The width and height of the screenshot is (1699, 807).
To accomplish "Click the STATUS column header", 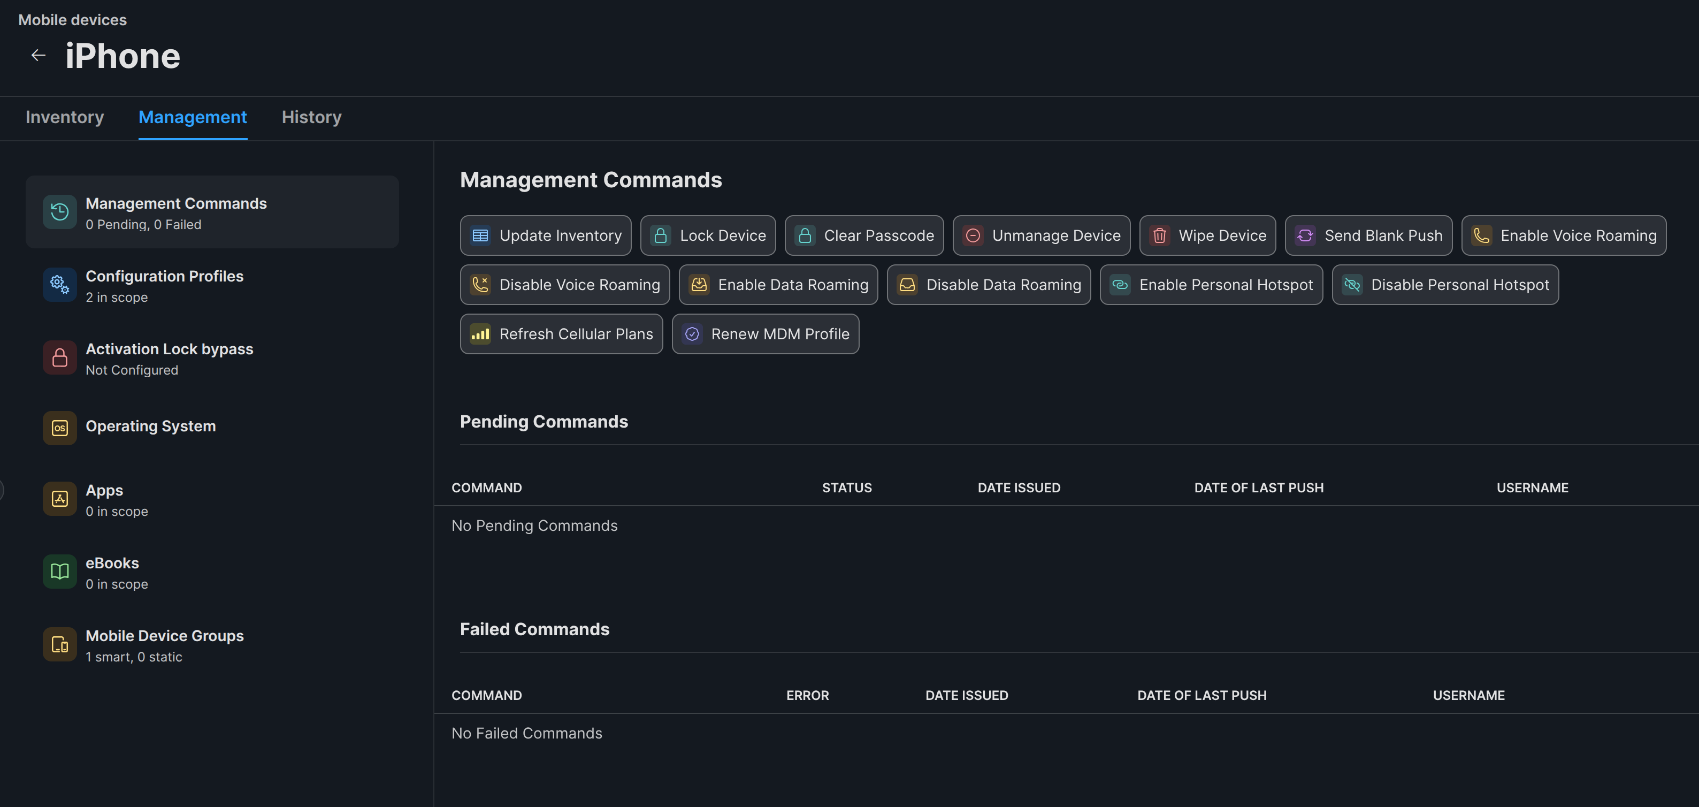I will pos(847,488).
